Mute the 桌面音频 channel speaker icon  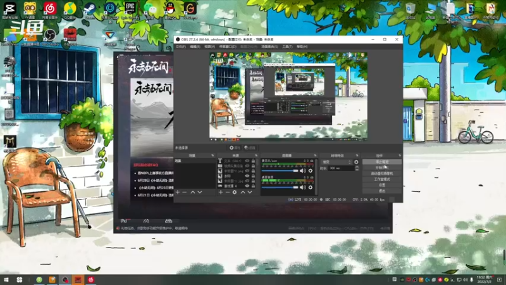tap(303, 187)
